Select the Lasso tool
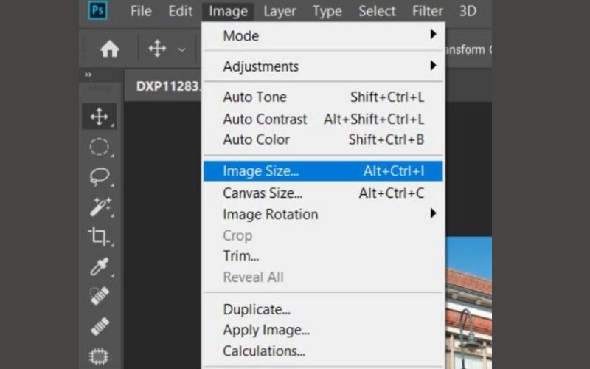 [x=100, y=176]
